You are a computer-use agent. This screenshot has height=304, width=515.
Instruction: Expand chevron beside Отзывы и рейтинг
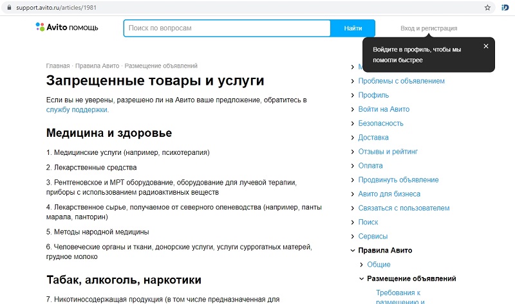tap(352, 152)
